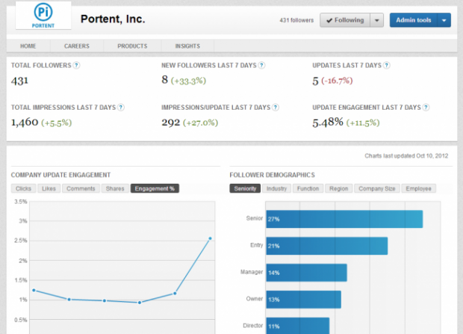This screenshot has width=463, height=334.
Task: Click the (+33.3%) new followers change
Action: point(188,81)
